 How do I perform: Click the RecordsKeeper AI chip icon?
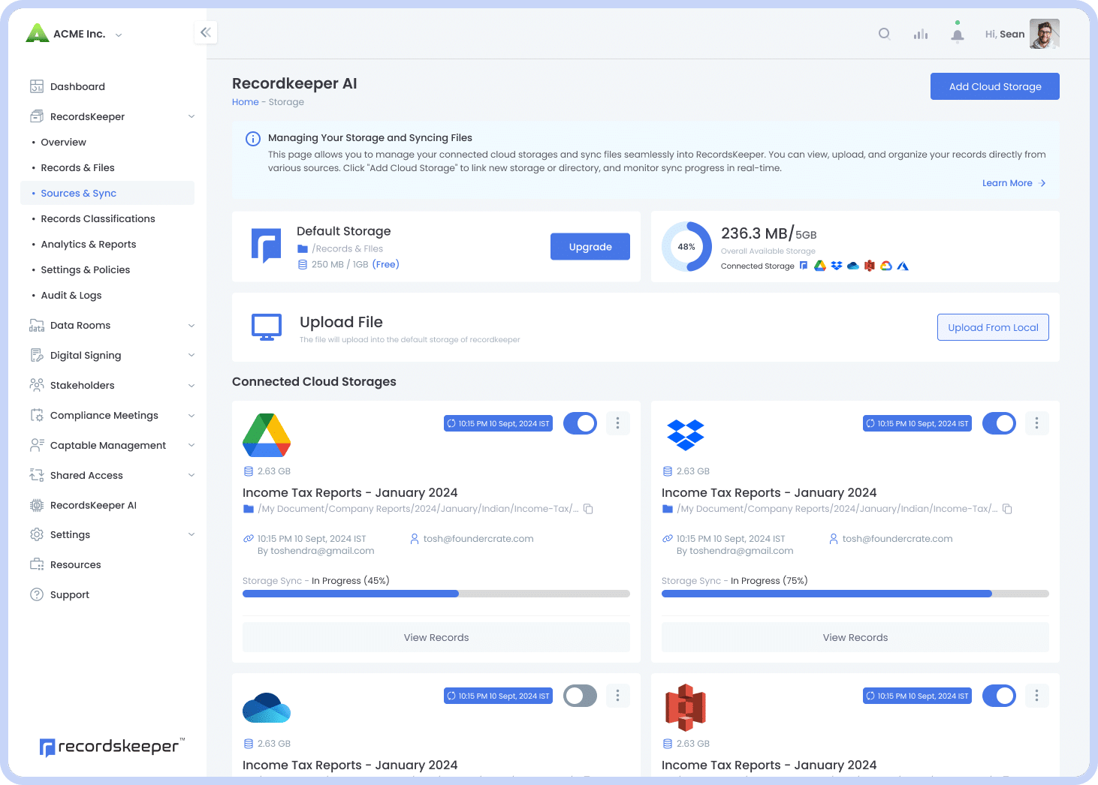pos(37,505)
